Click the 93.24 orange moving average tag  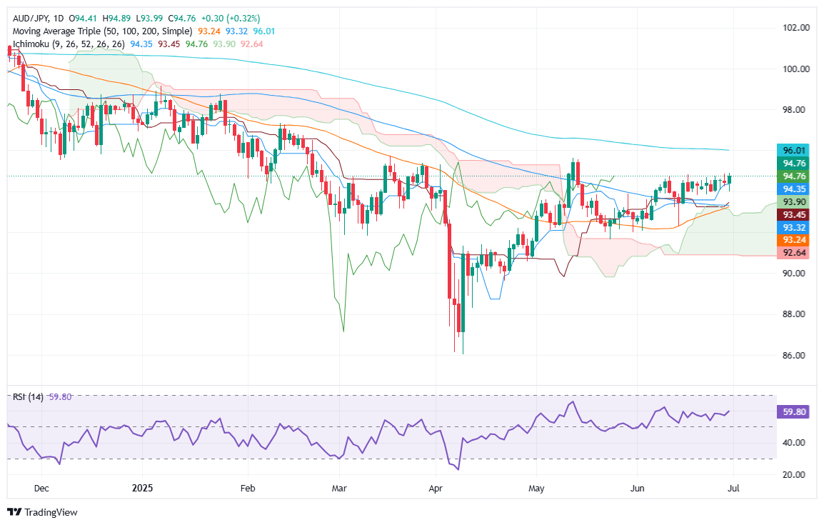[x=794, y=240]
